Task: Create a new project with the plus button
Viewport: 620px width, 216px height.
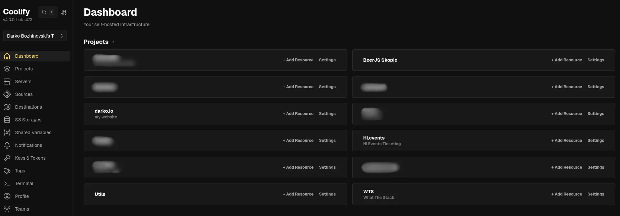Action: (x=114, y=42)
